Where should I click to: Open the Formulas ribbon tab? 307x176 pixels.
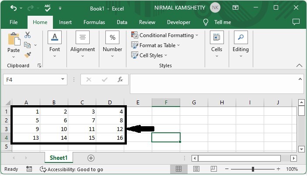coord(94,22)
